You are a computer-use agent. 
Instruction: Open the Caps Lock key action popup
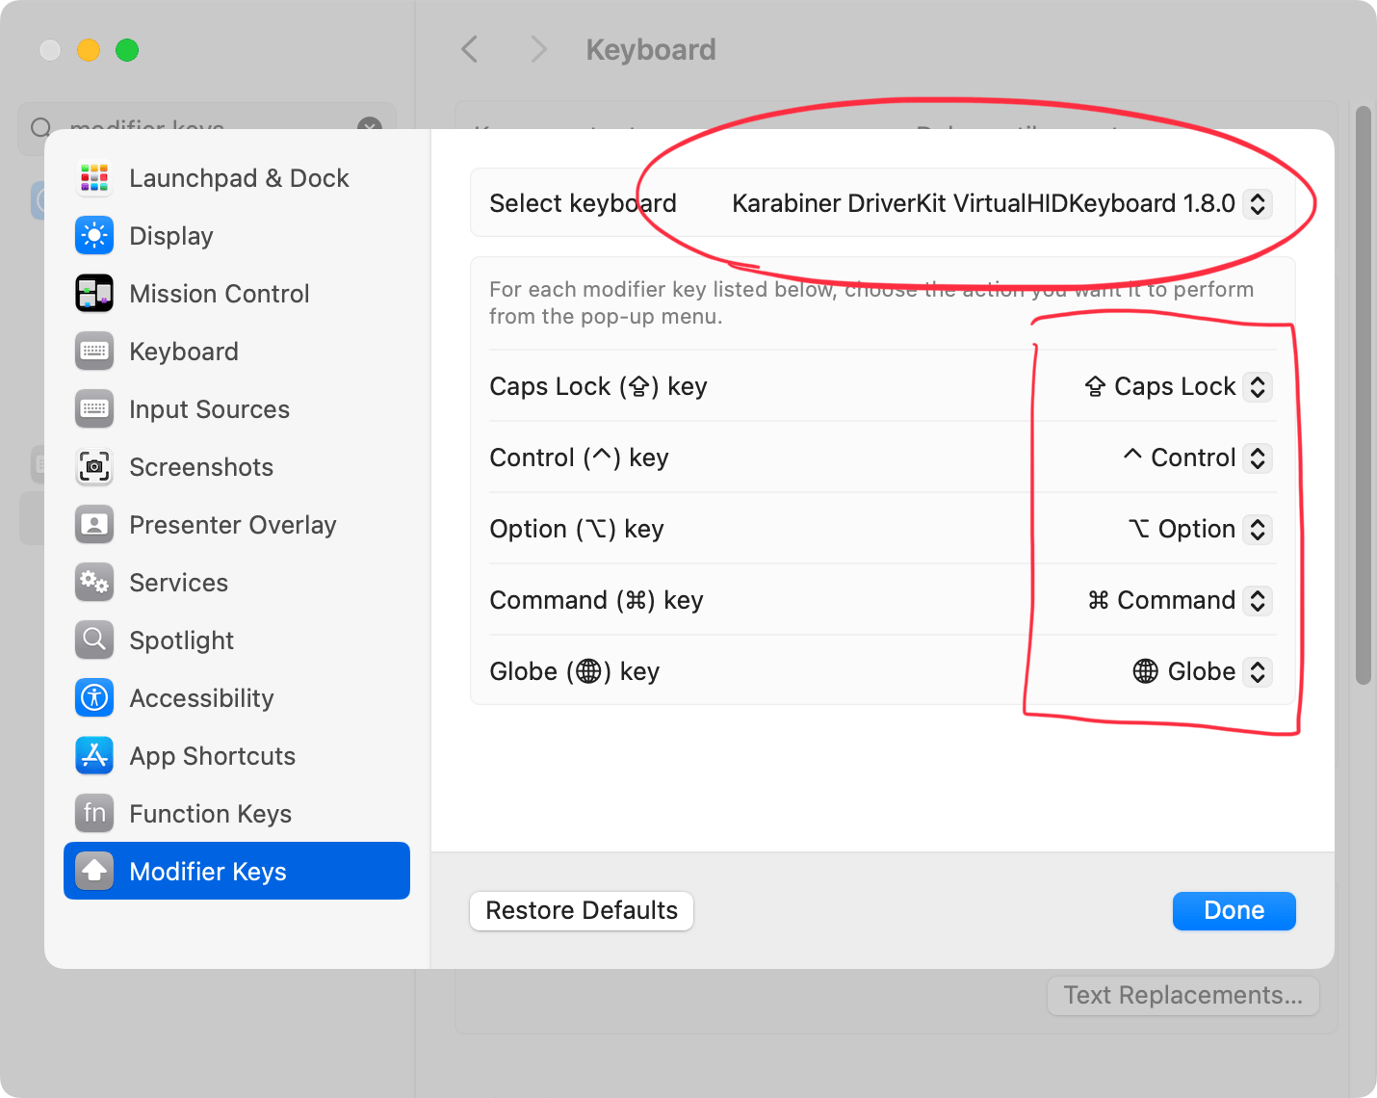point(1178,386)
